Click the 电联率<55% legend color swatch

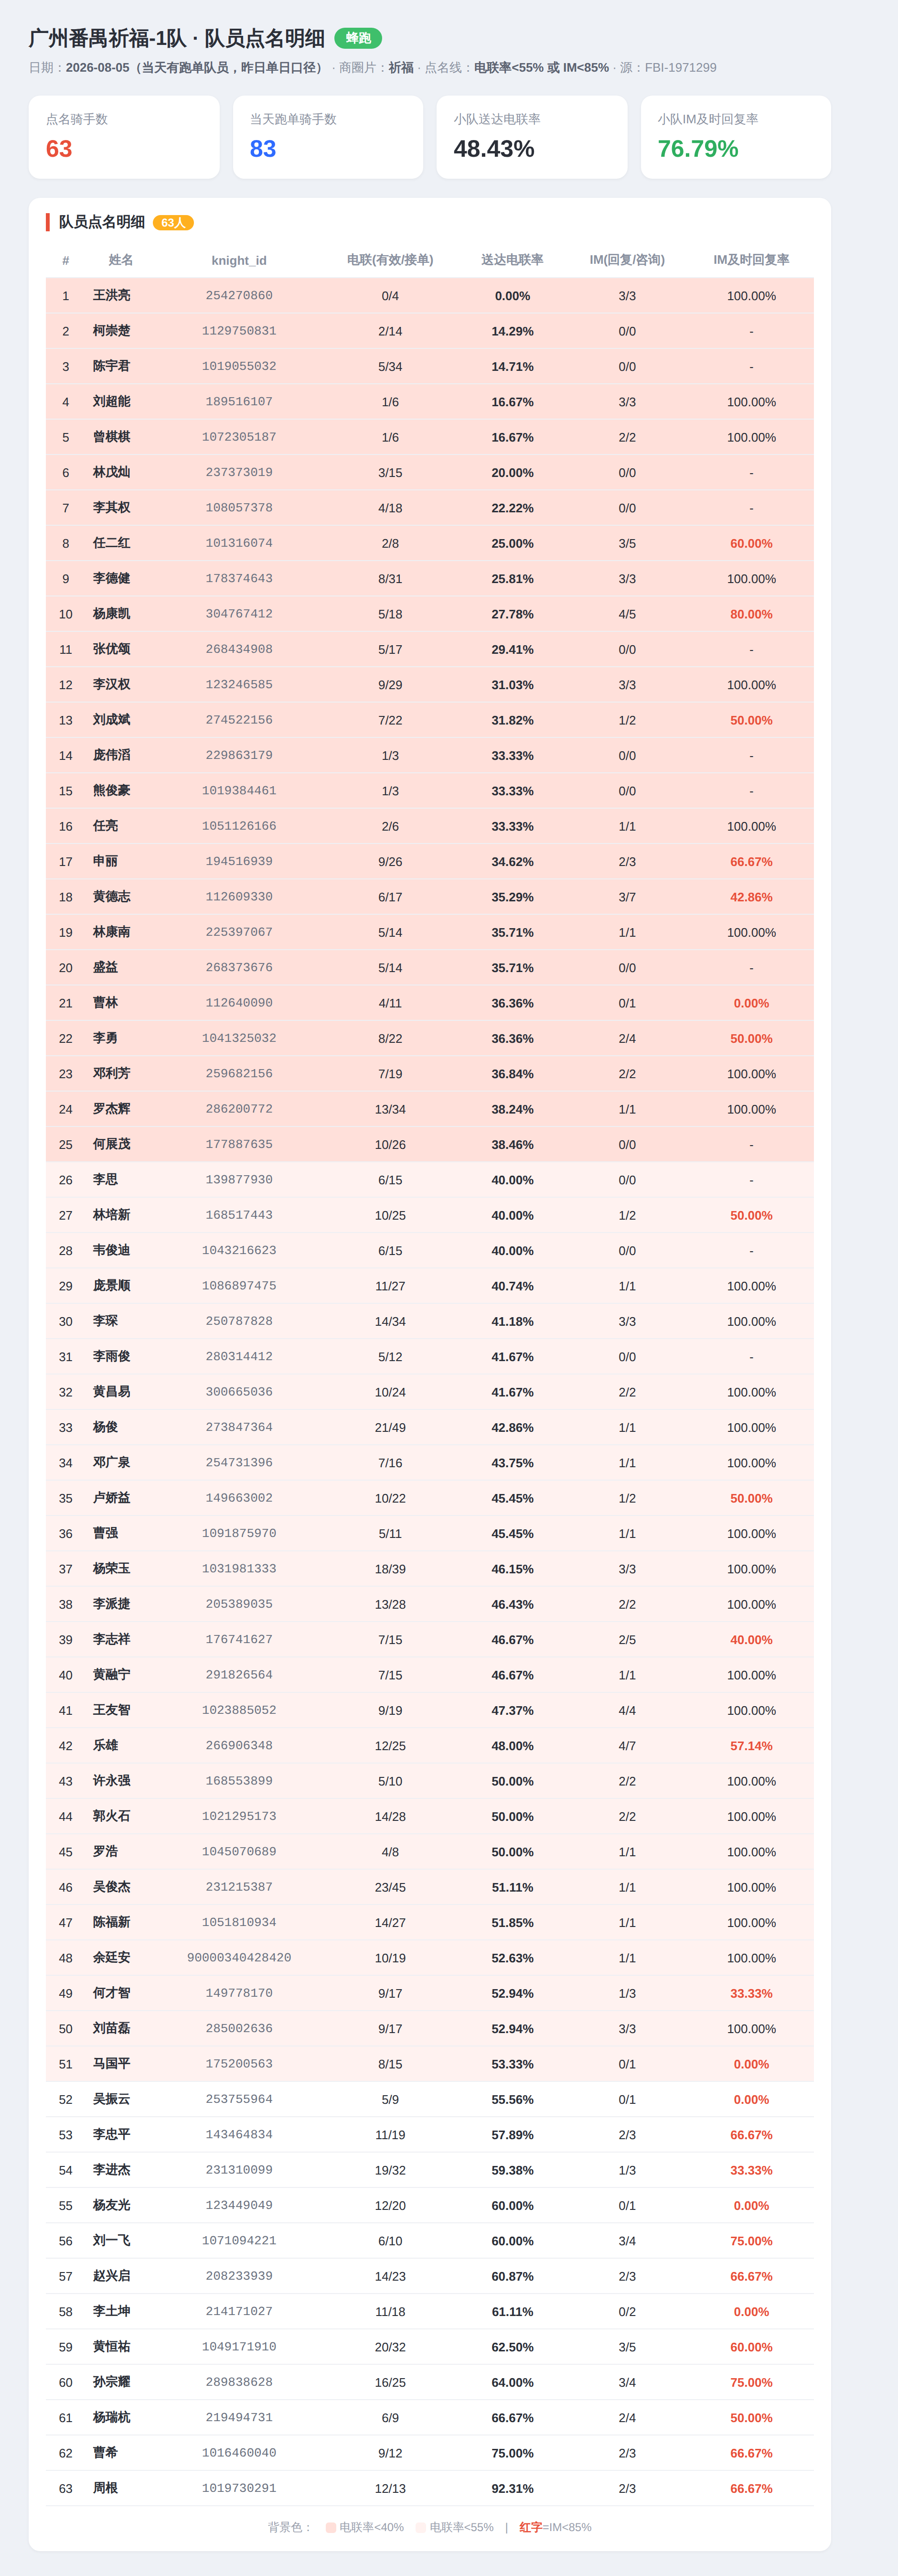[421, 2527]
